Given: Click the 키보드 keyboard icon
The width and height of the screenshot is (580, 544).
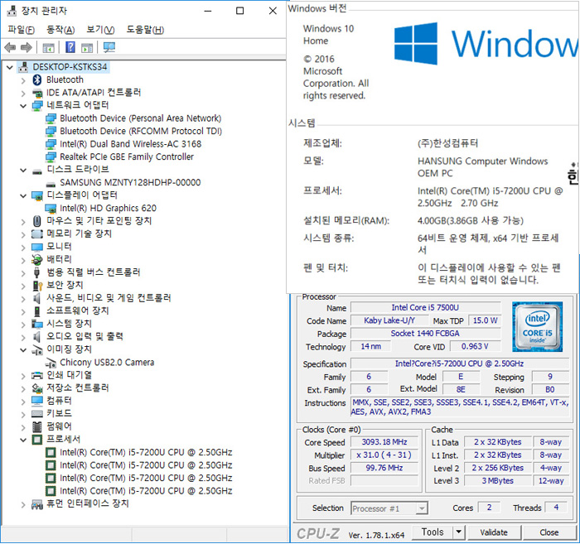Looking at the screenshot, I should [37, 413].
